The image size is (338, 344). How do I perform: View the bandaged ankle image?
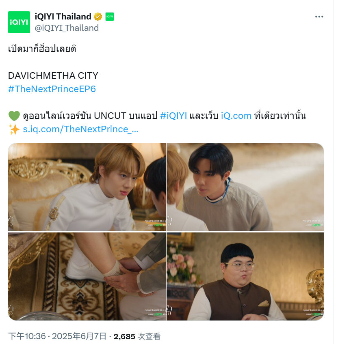[87, 276]
